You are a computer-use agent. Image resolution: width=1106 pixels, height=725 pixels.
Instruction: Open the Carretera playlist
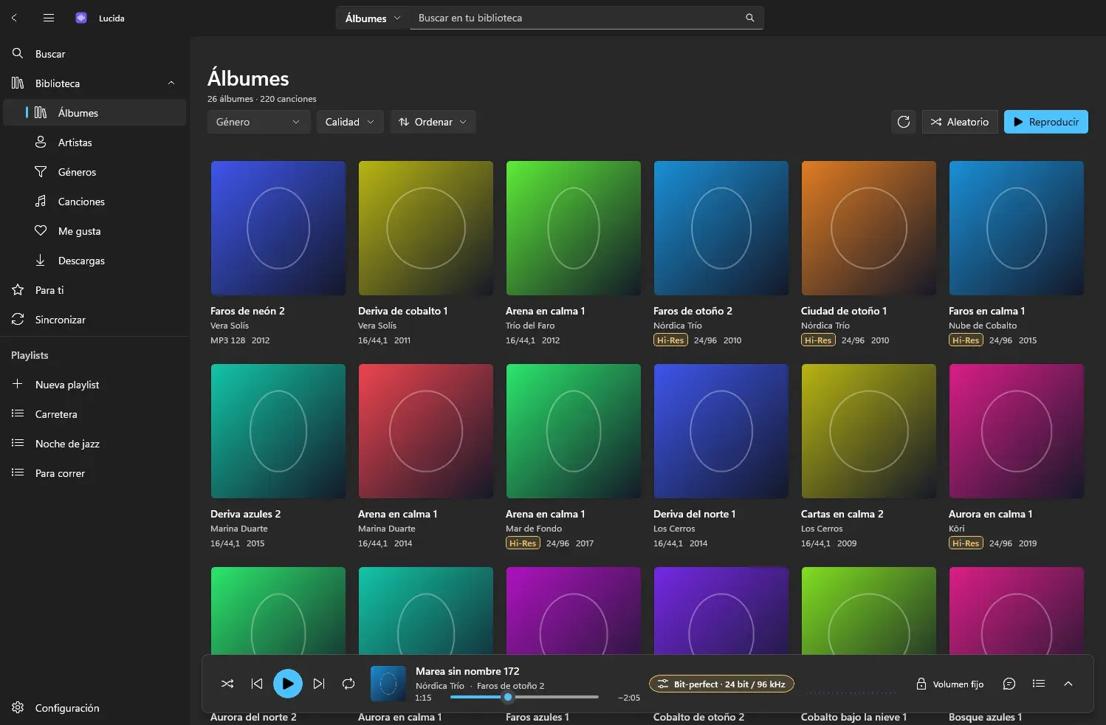(x=95, y=414)
